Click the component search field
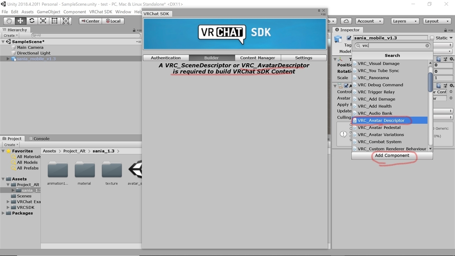Screen dimensions: 455x256 pyautogui.click(x=392, y=46)
